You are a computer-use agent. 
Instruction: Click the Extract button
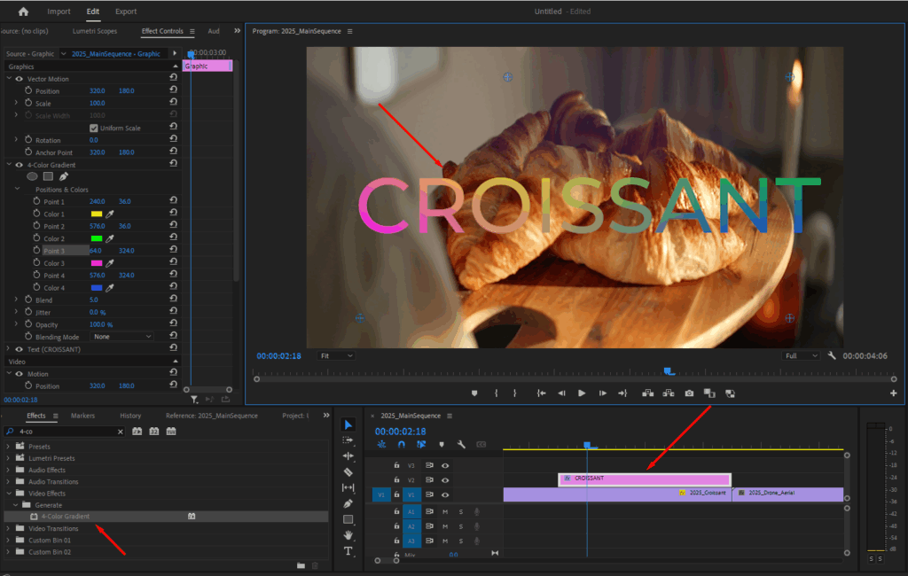click(x=669, y=393)
